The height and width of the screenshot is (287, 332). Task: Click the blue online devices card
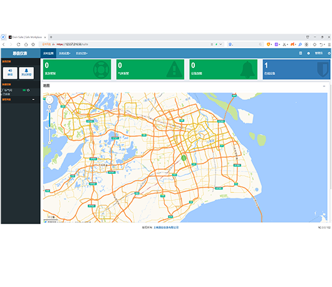296,69
